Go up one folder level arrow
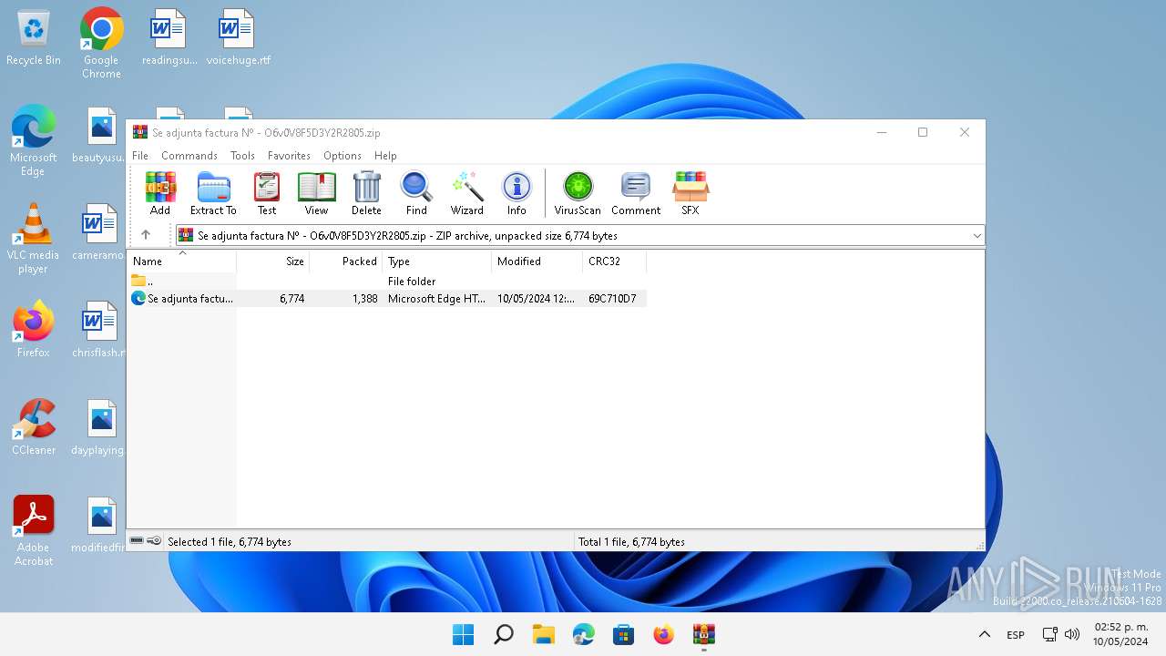Image resolution: width=1166 pixels, height=656 pixels. tap(146, 235)
